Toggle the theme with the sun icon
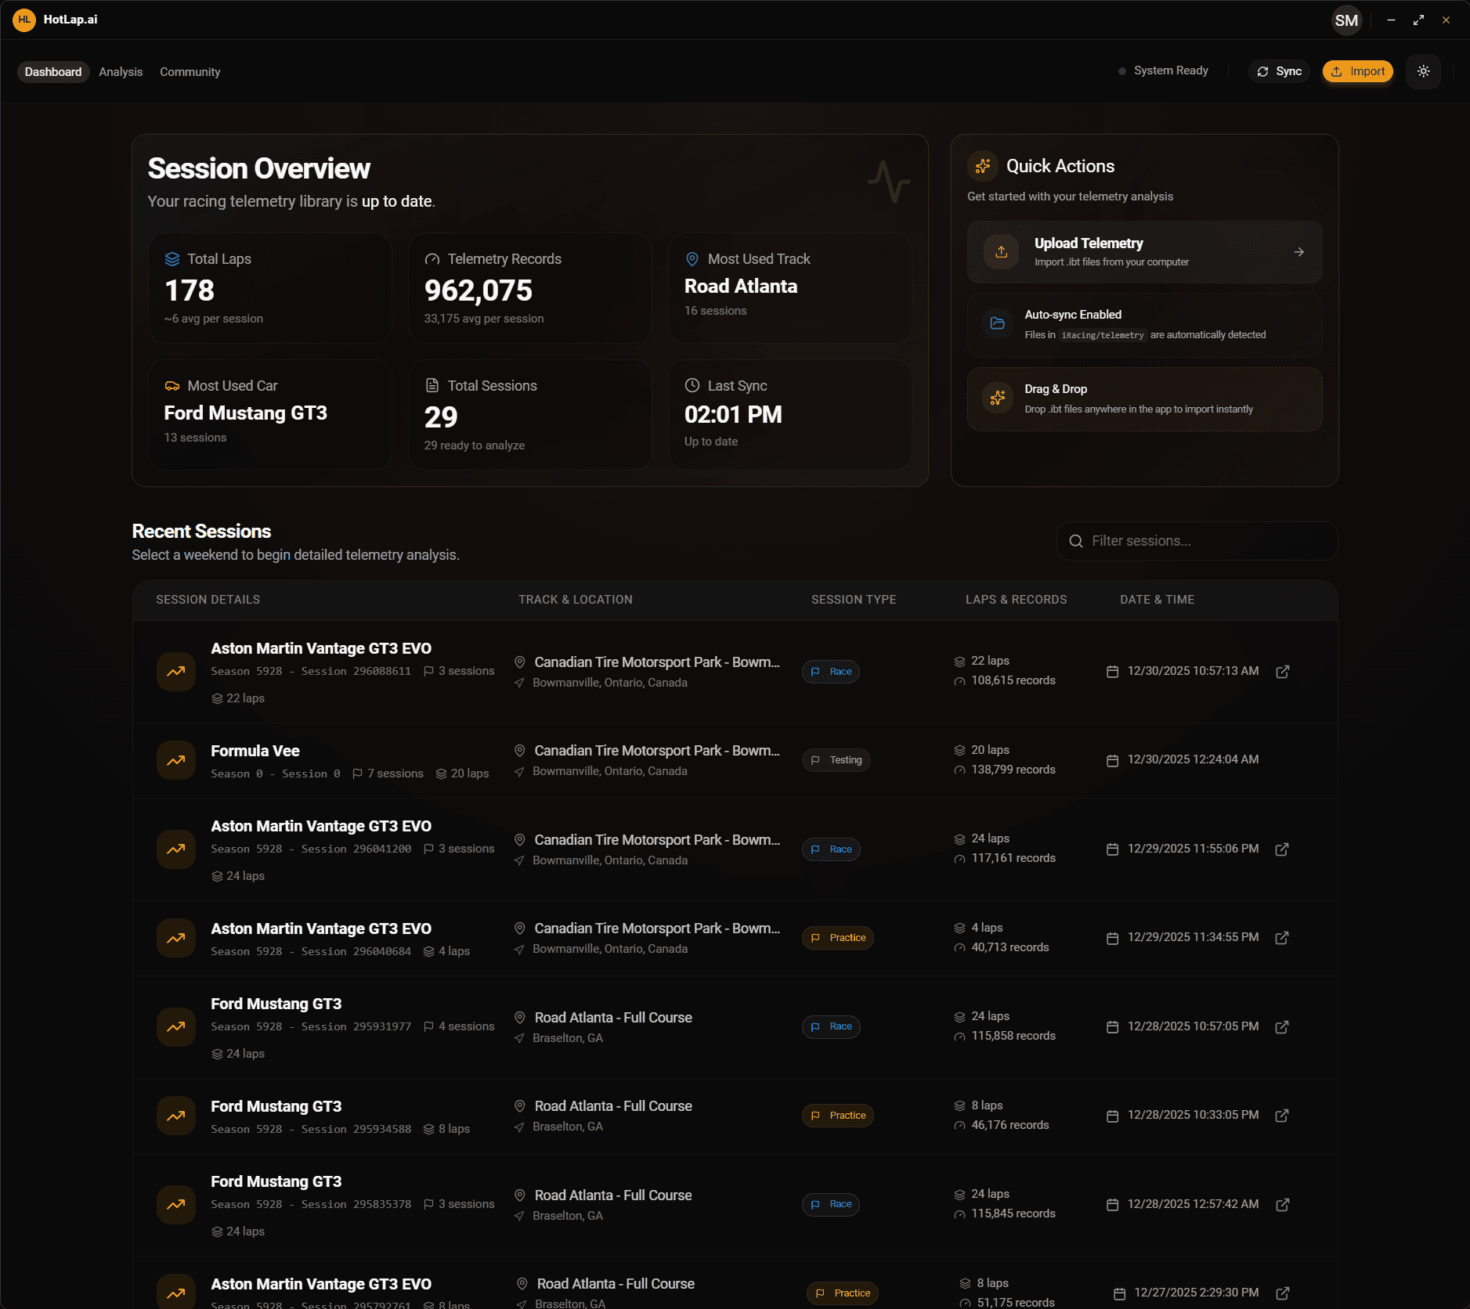Viewport: 1470px width, 1309px height. point(1423,71)
